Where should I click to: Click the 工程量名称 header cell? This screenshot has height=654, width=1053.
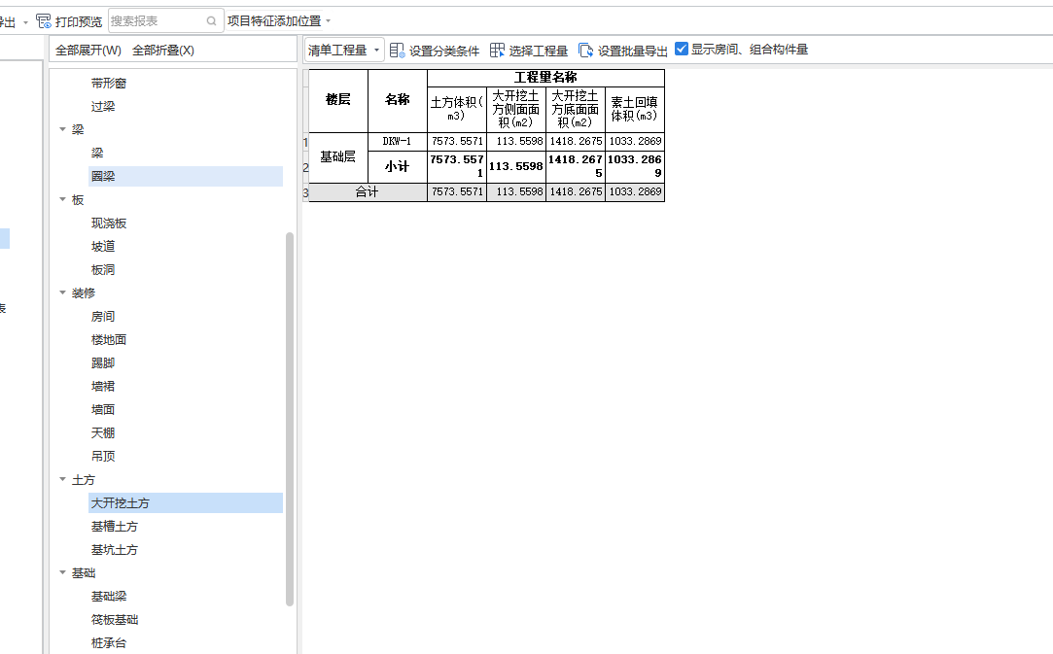tap(546, 78)
